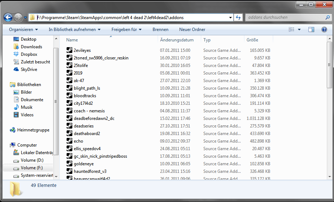Screen dimensions: 334x202
Task: Click the Dropbox icon in sidebar
Action: (x=16, y=54)
